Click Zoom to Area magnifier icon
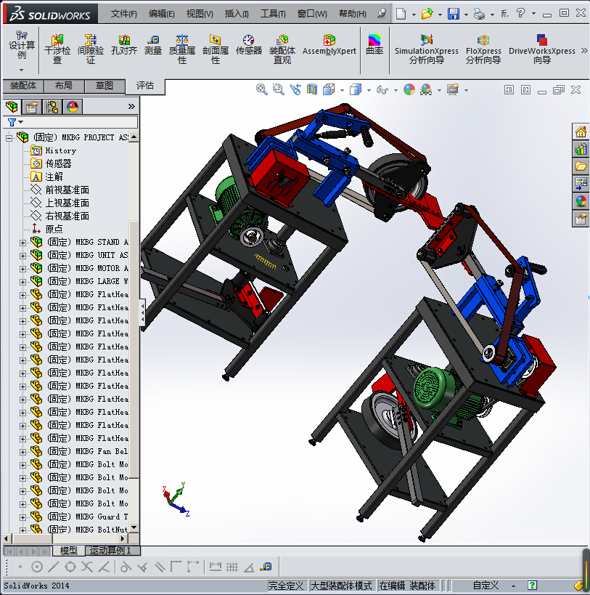Image resolution: width=590 pixels, height=595 pixels. tap(279, 89)
